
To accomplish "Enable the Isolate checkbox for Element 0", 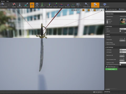I will tap(107, 23).
